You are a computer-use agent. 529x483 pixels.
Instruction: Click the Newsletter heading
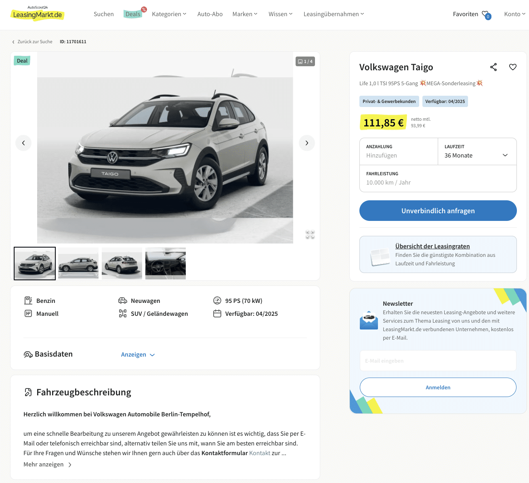(398, 304)
